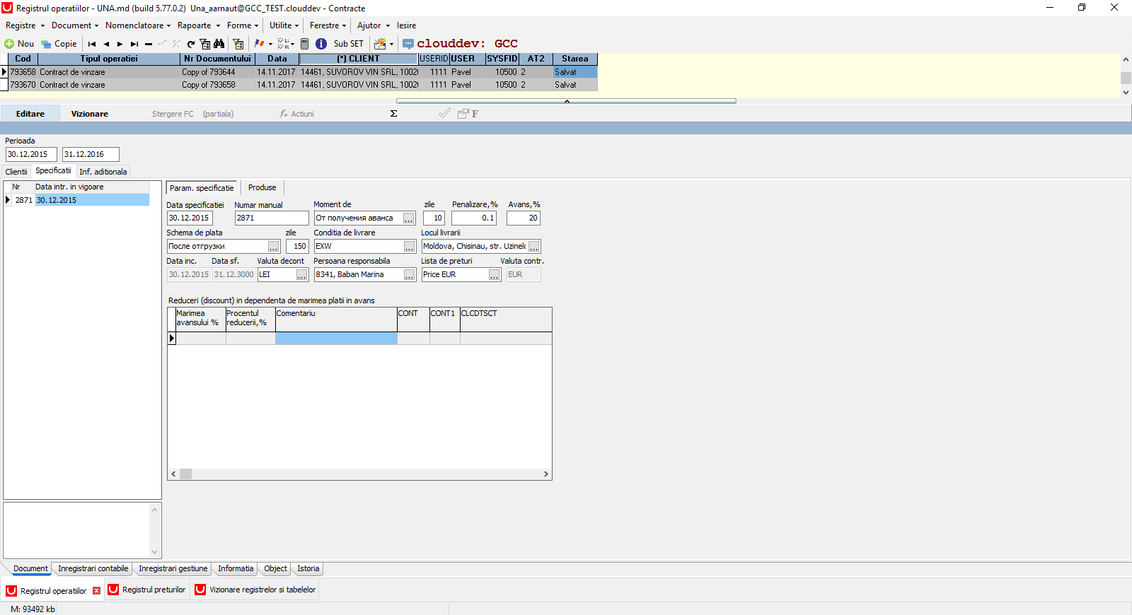Open the calculator tool
The width and height of the screenshot is (1132, 615).
[305, 44]
